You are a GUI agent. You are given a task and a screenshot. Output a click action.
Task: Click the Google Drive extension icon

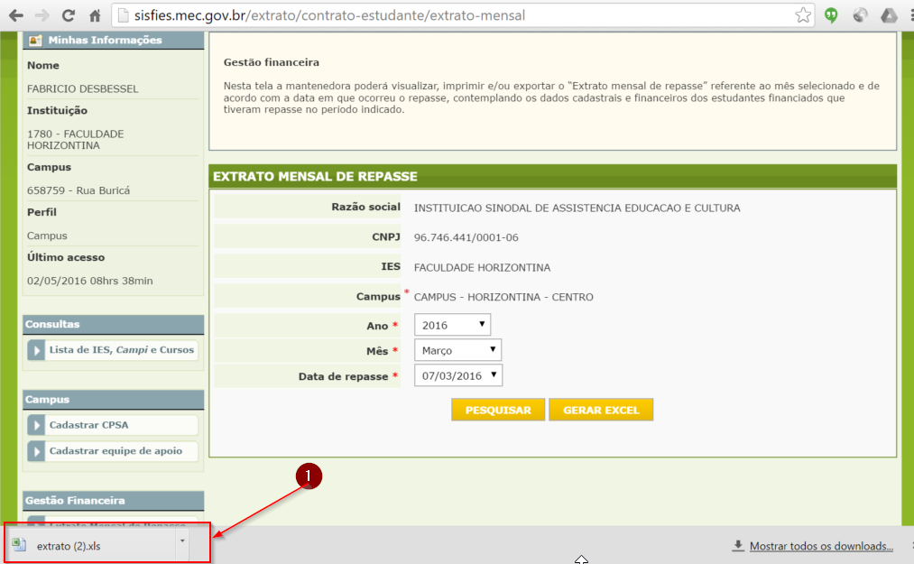(x=889, y=15)
